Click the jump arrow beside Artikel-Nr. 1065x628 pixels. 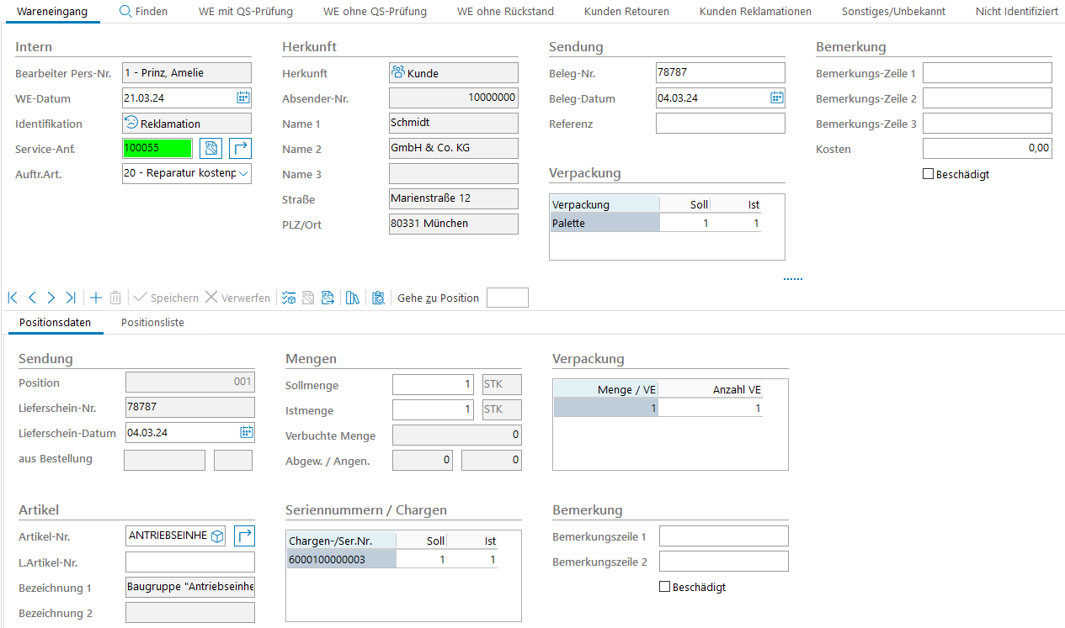pyautogui.click(x=244, y=536)
